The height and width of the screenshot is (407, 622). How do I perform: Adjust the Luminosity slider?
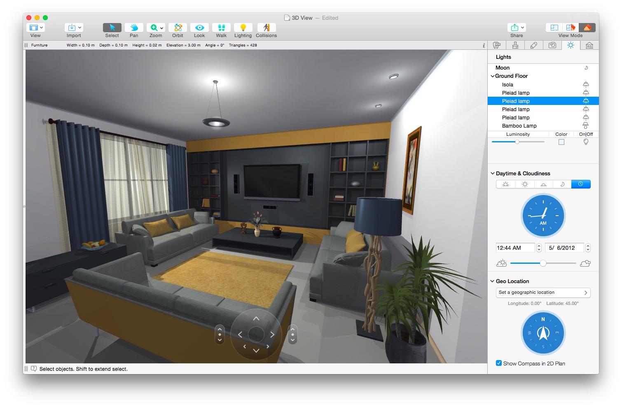[x=517, y=142]
